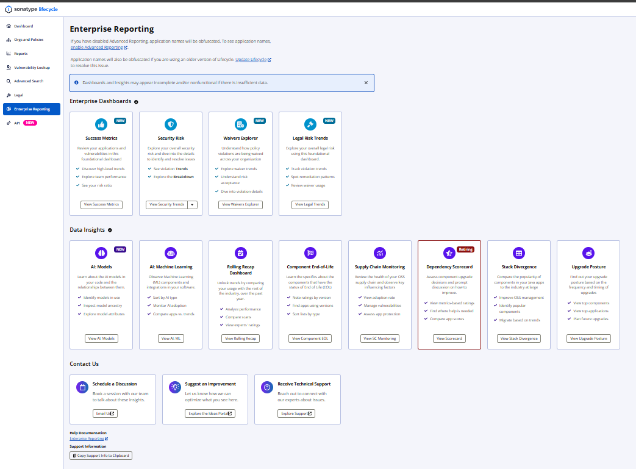
Task: Click the View Legal Trends button
Action: (310, 204)
